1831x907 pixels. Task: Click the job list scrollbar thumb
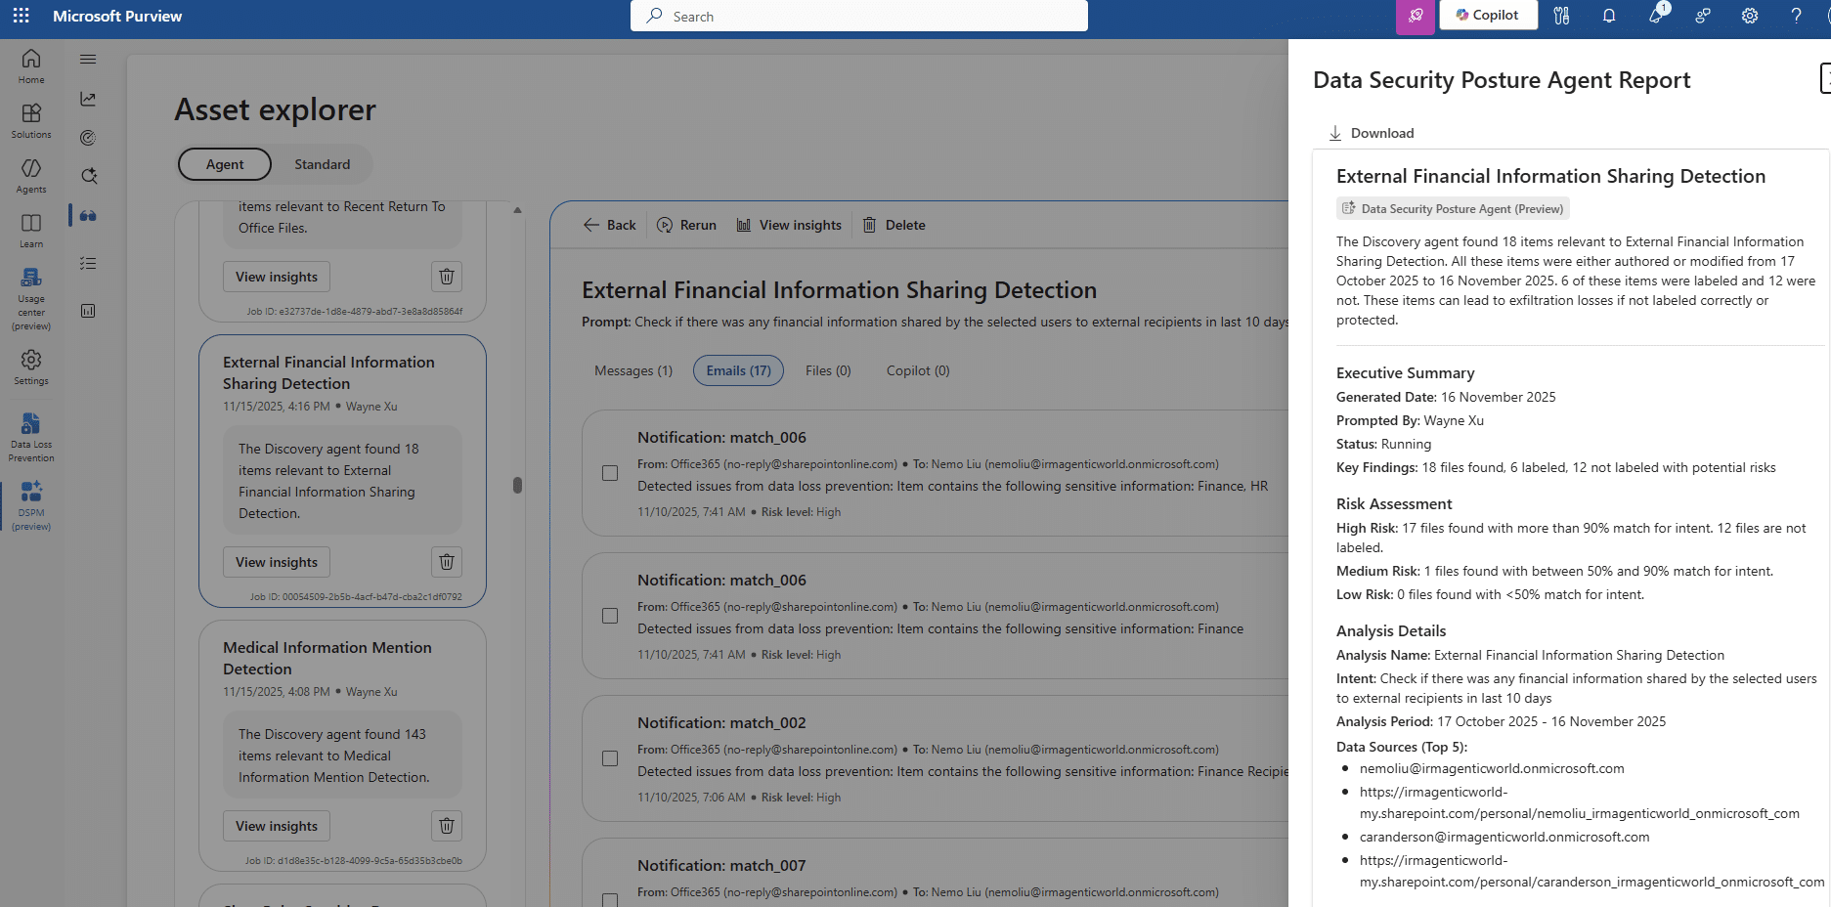tap(517, 485)
